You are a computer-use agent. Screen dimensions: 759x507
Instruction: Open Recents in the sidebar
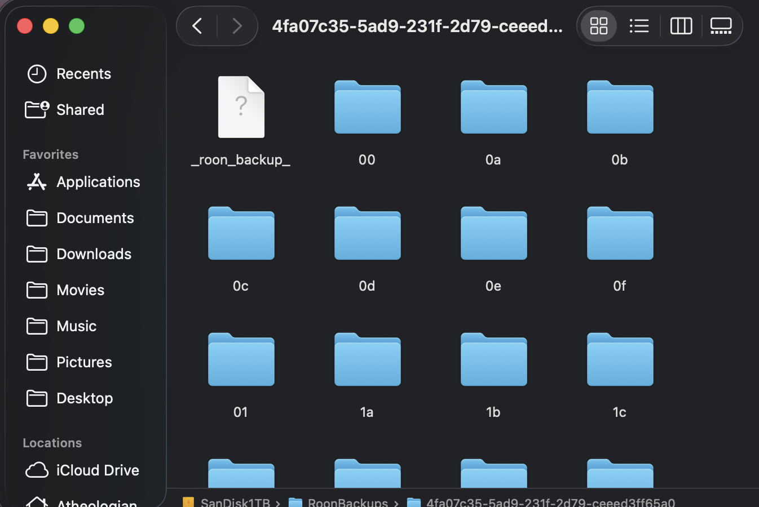coord(83,74)
